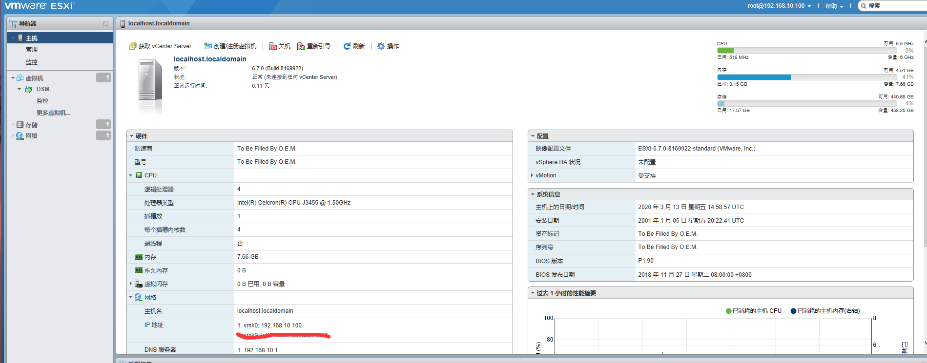927x363 pixels.
Task: Click the virtual flash (虚拟闪存) icon
Action: tap(139, 284)
